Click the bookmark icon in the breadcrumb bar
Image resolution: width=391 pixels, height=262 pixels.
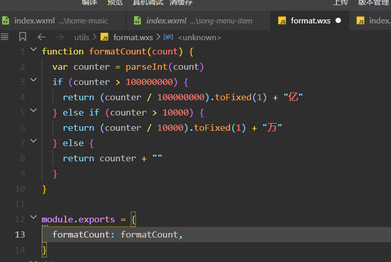tap(22, 37)
